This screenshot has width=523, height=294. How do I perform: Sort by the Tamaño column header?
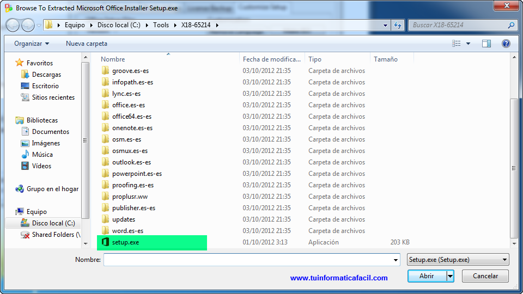(386, 59)
